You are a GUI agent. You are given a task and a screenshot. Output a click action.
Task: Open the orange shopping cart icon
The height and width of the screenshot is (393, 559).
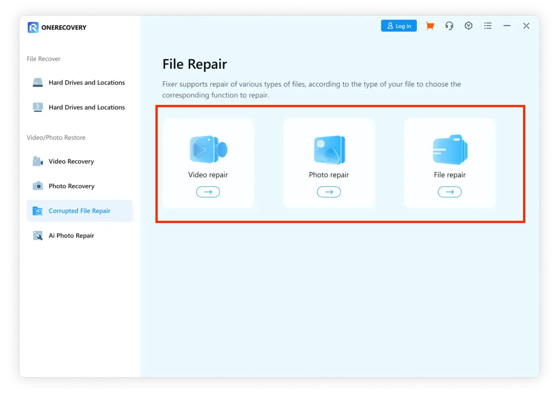coord(430,26)
